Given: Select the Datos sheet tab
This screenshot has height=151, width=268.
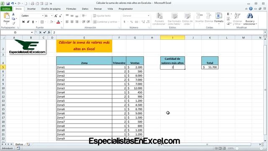Looking at the screenshot, I should (19, 144).
